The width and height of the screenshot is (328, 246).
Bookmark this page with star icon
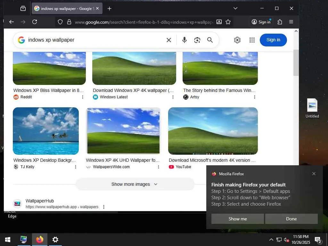(228, 22)
